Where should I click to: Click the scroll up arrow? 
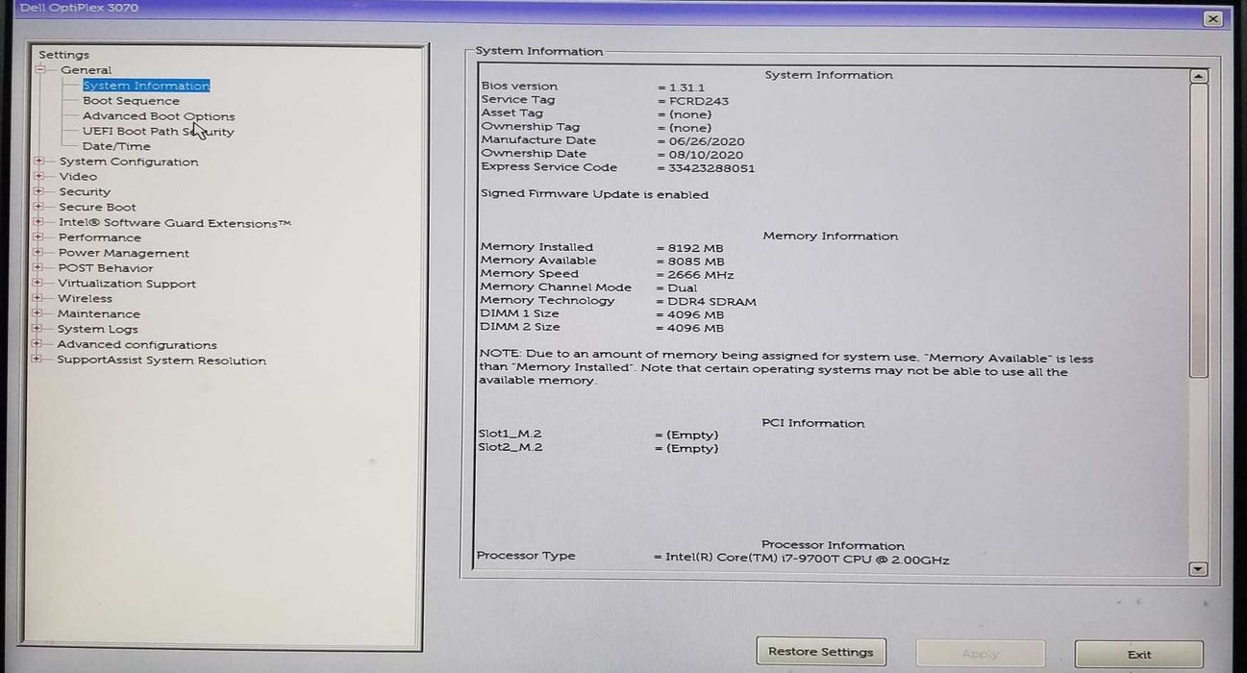[1198, 76]
